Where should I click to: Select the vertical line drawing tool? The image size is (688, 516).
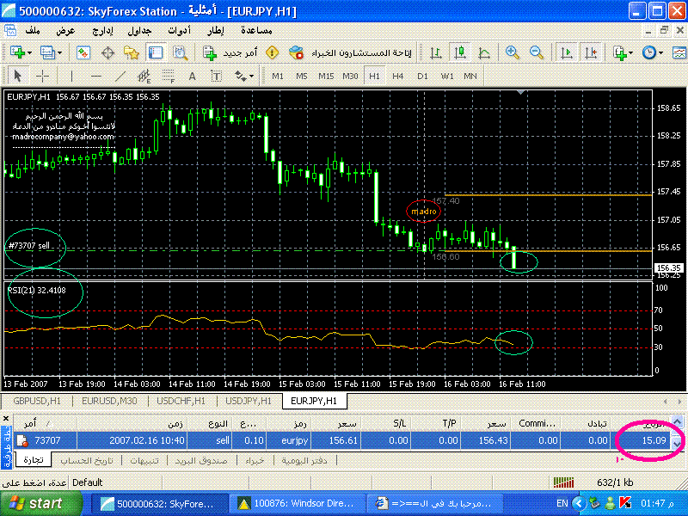[x=71, y=76]
